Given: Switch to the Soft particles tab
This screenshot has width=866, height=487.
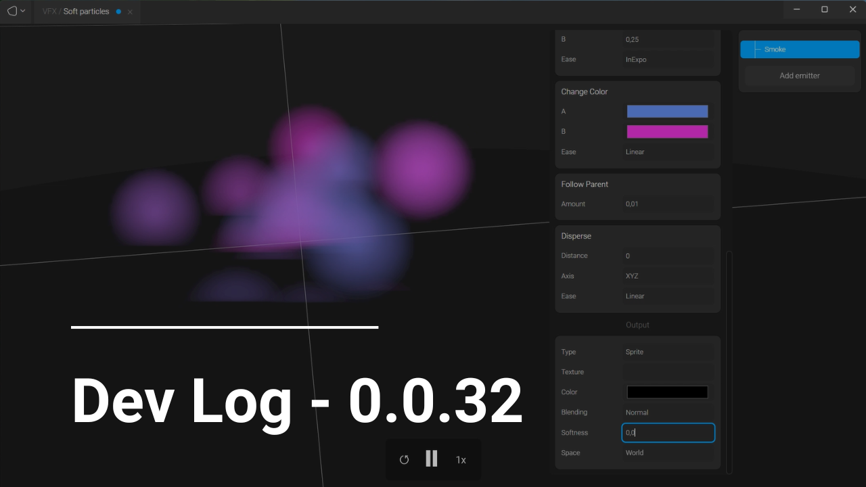Looking at the screenshot, I should 85,11.
